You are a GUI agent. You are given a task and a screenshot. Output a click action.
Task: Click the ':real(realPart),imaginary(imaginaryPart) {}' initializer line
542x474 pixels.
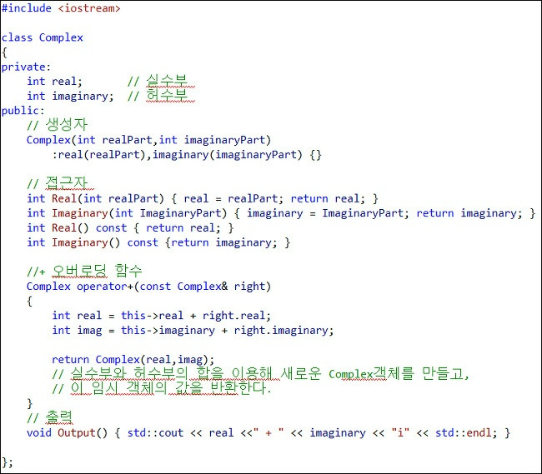click(187, 155)
